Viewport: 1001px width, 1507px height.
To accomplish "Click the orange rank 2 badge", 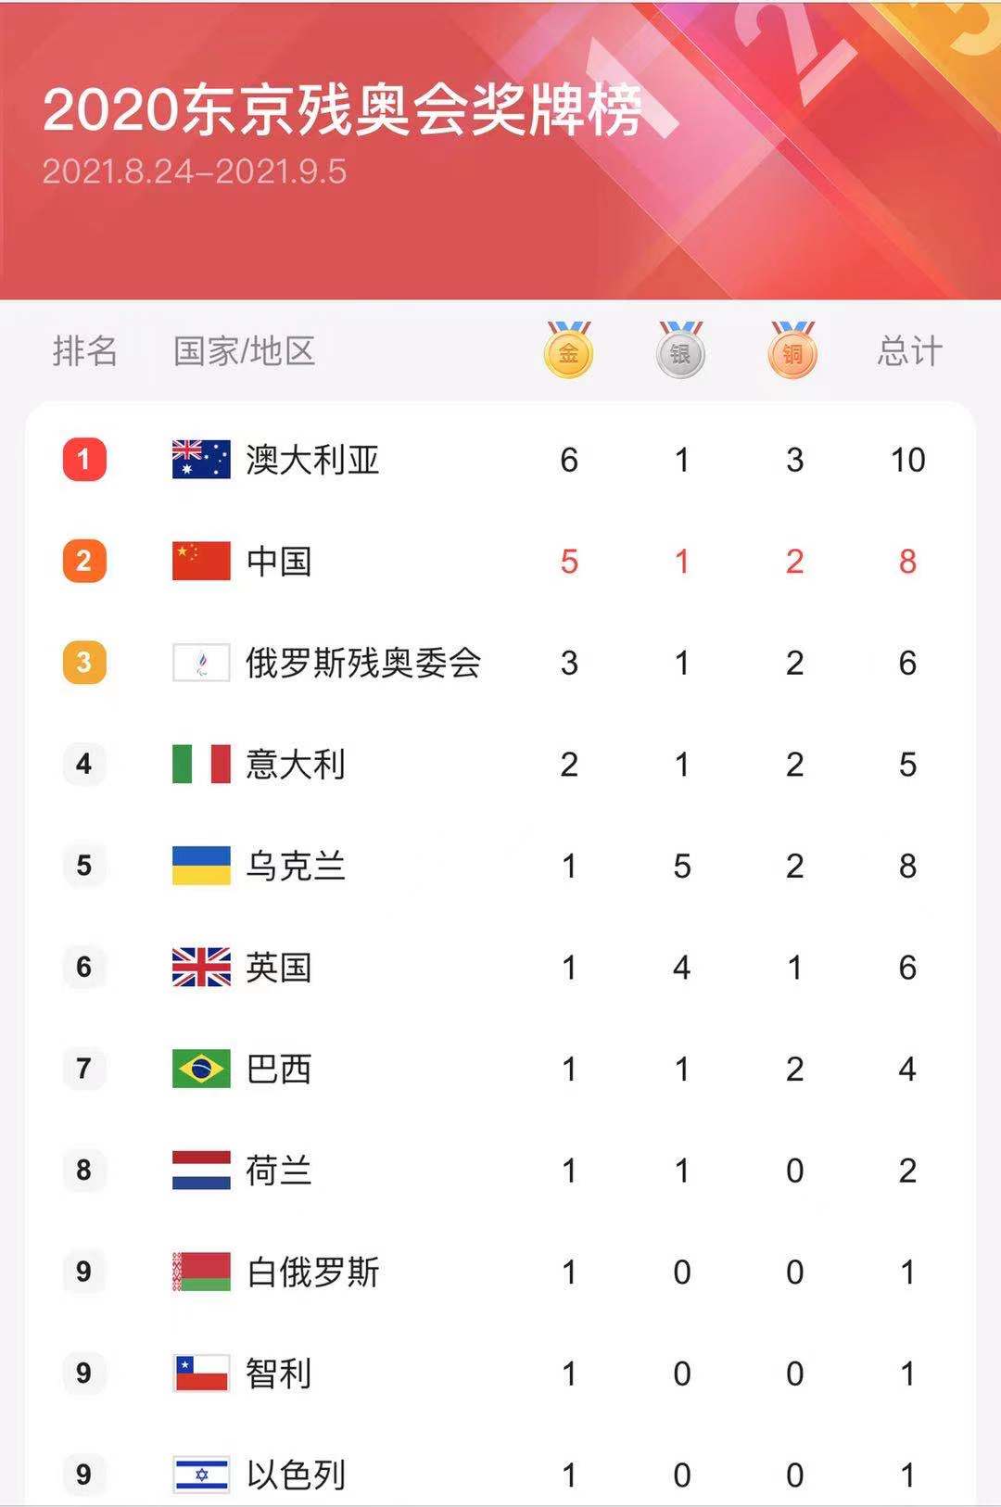I will click(84, 561).
